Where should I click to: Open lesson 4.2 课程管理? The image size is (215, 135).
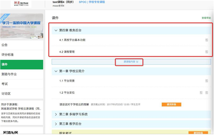67,52
